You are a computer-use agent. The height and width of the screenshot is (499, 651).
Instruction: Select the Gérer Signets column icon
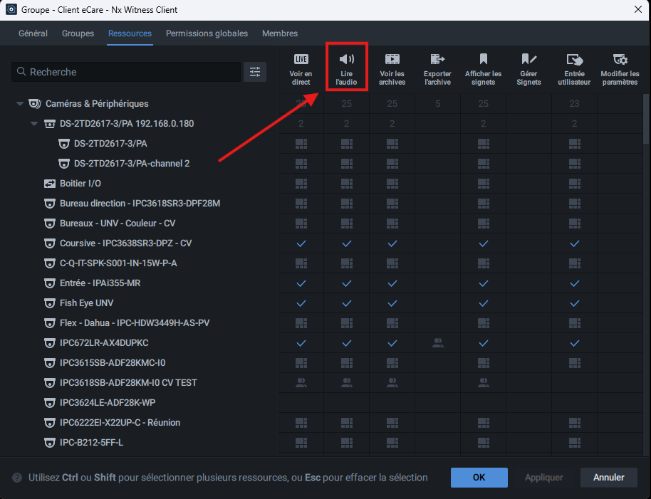528,59
